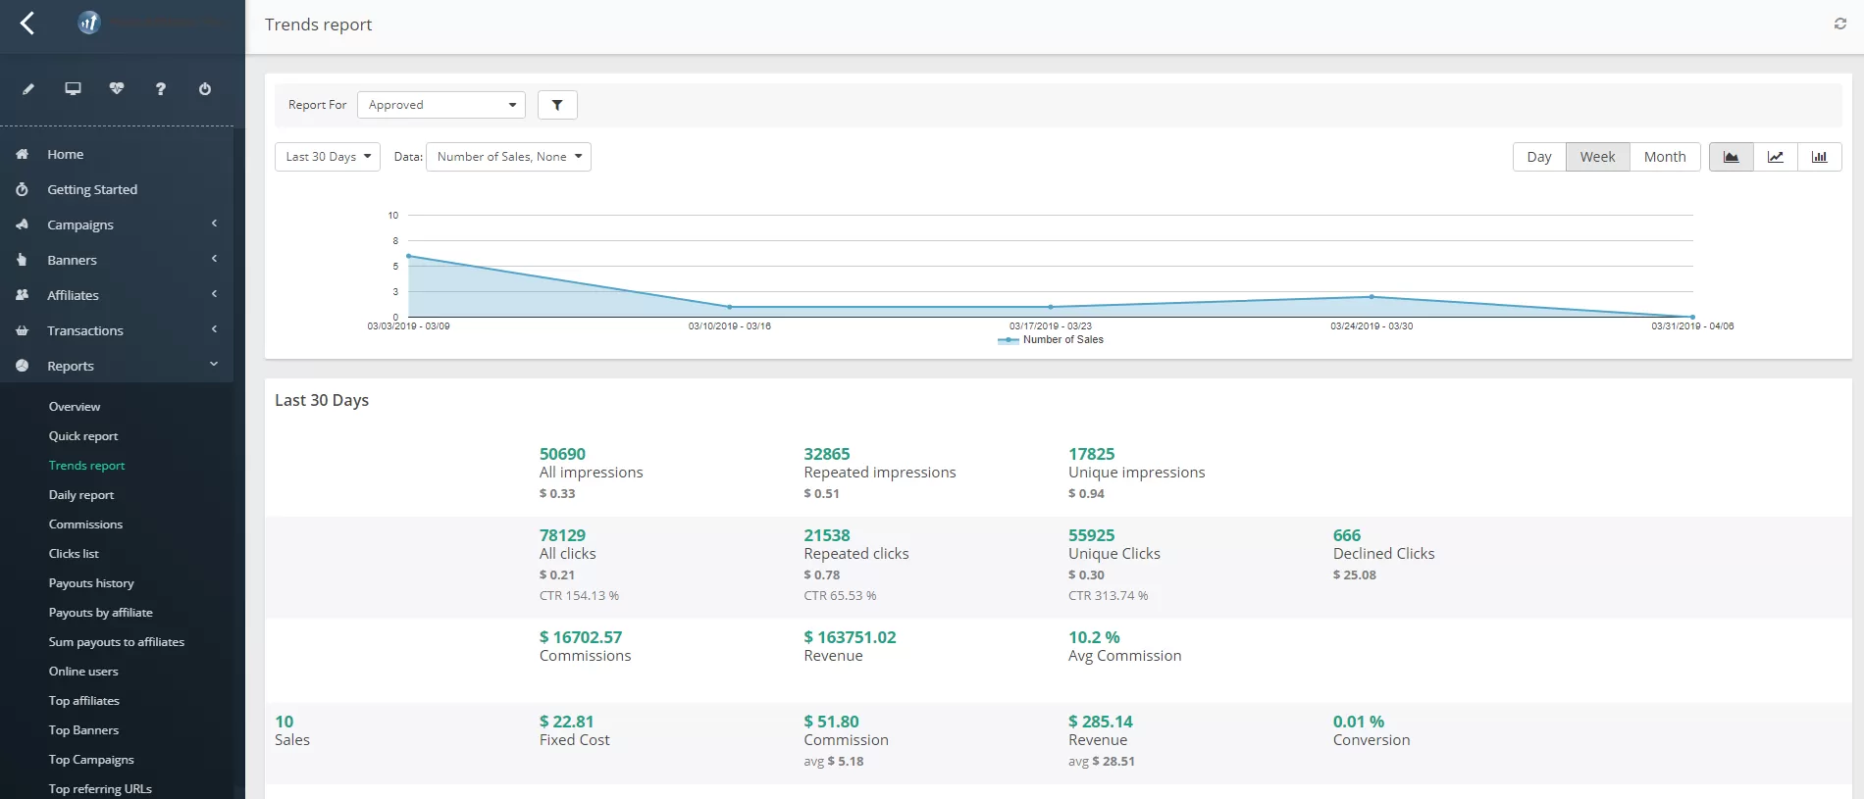Open the heartbeat health icon

pos(117,89)
